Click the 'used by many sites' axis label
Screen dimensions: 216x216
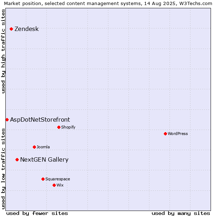[181, 213]
